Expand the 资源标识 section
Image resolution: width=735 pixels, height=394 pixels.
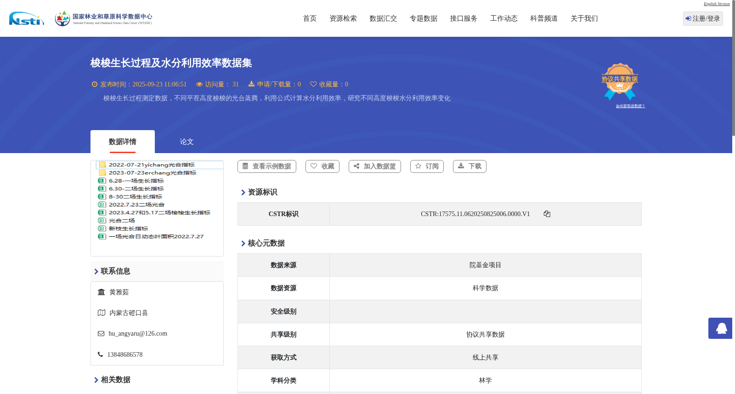coord(259,192)
